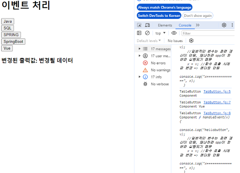The height and width of the screenshot is (173, 240).
Task: Expand the 17 user messages group arrow
Action: (x=139, y=56)
